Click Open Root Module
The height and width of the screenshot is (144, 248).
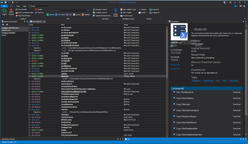coord(23,16)
